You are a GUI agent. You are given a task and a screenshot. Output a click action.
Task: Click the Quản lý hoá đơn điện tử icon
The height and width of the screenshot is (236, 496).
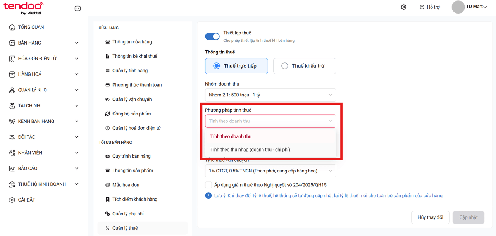[x=107, y=128]
